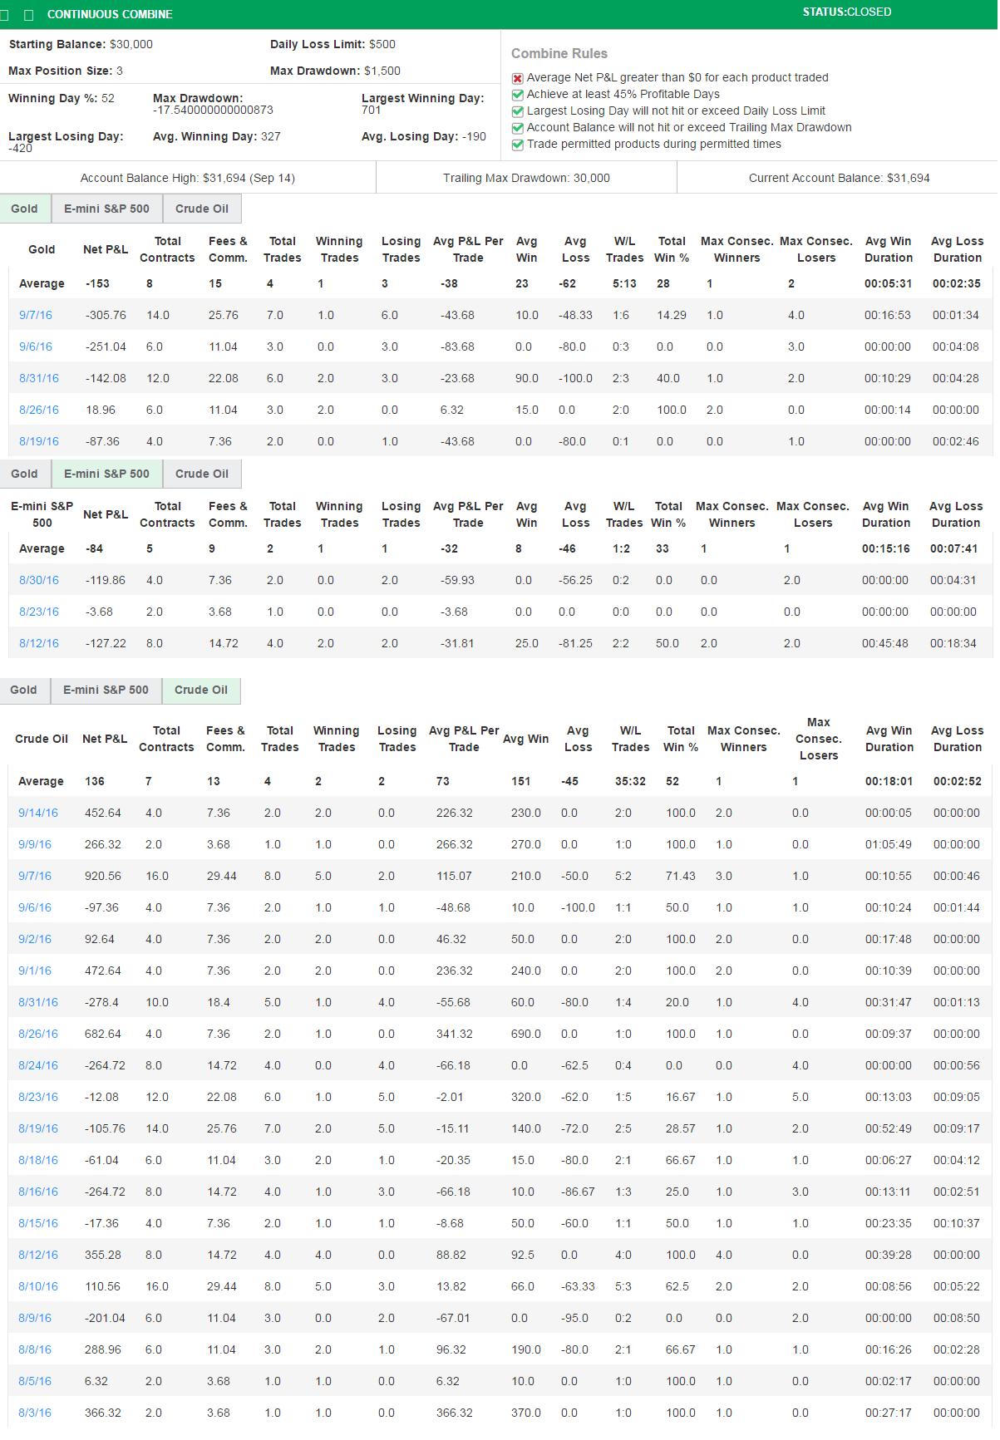
Task: Select the active Gold tab above the Gold table
Action: (25, 209)
